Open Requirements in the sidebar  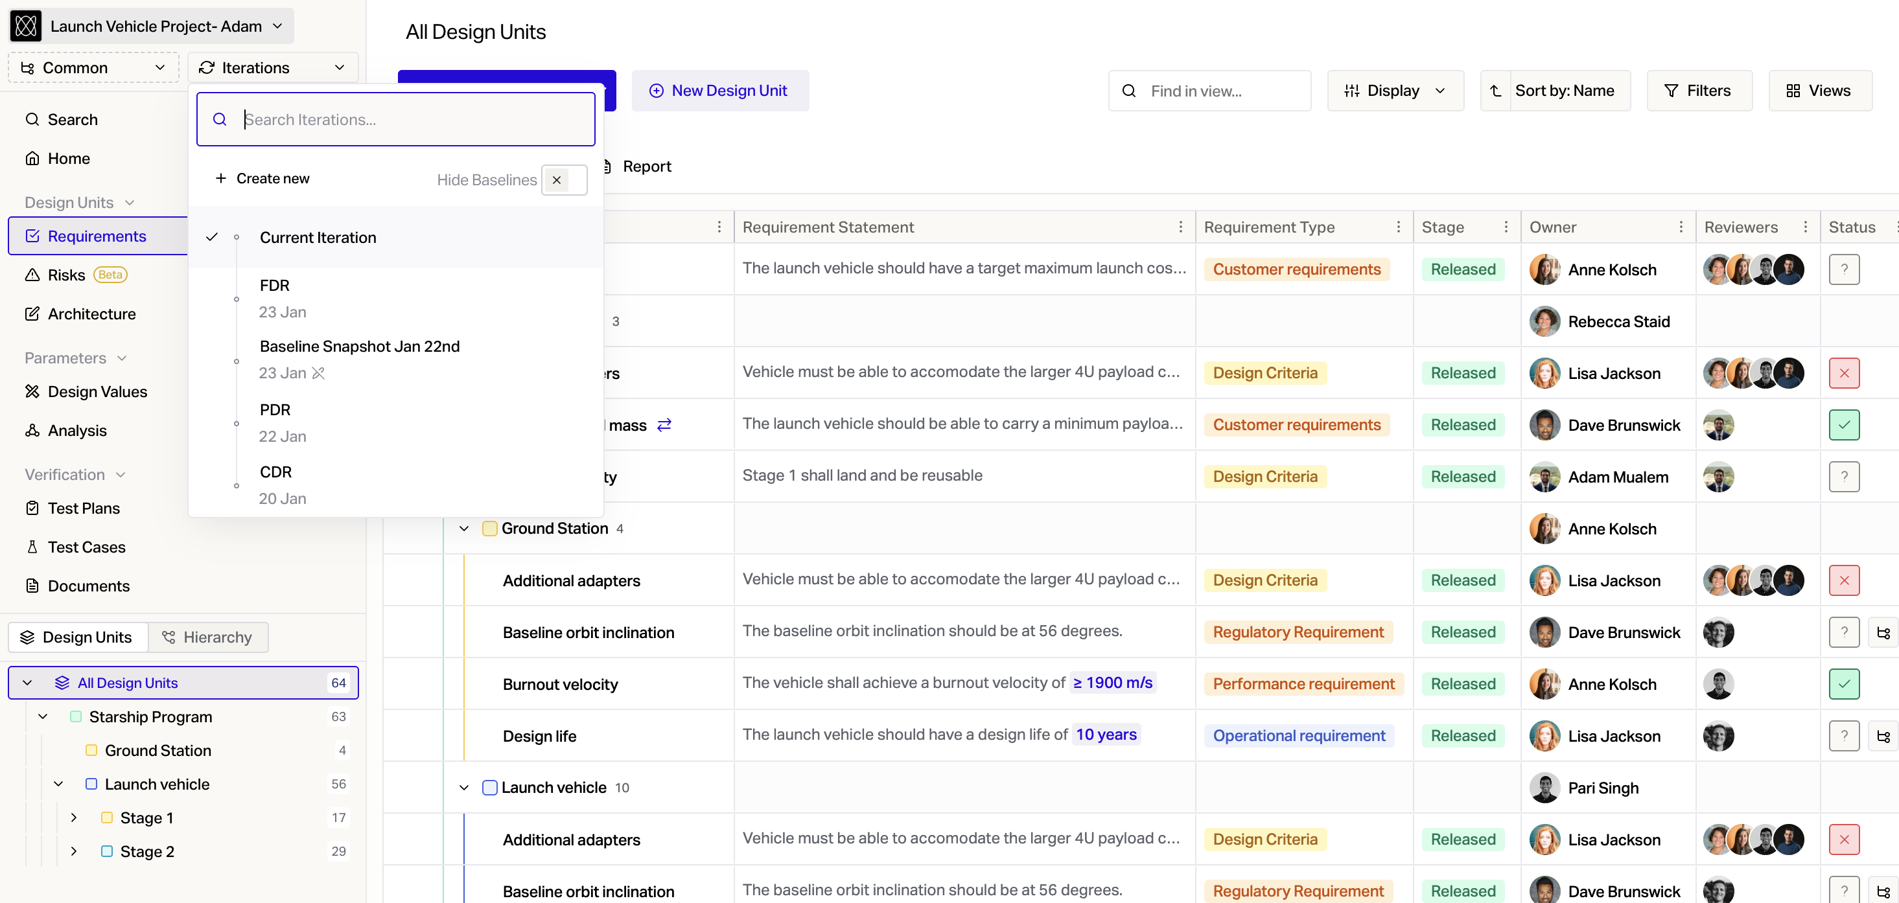[x=97, y=236]
